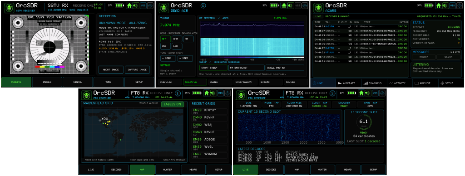Select AM demodulator mode in Dead Air

pos(188,39)
